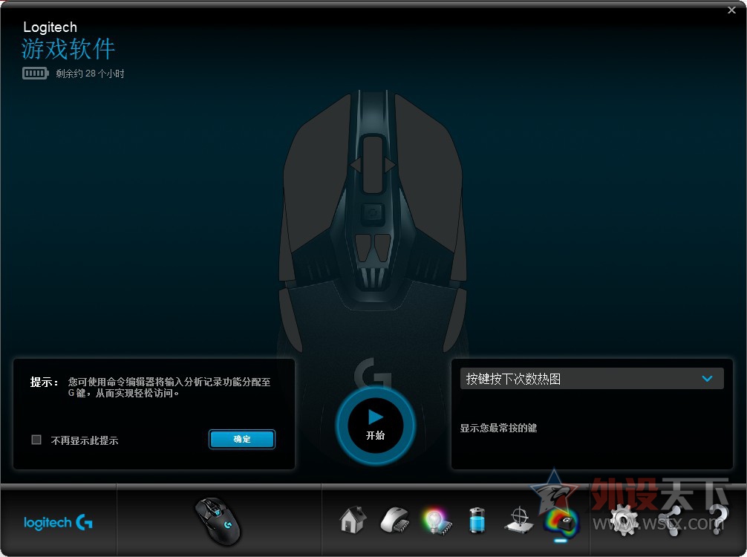Open the battery settings icon
This screenshot has width=747, height=557.
(477, 521)
